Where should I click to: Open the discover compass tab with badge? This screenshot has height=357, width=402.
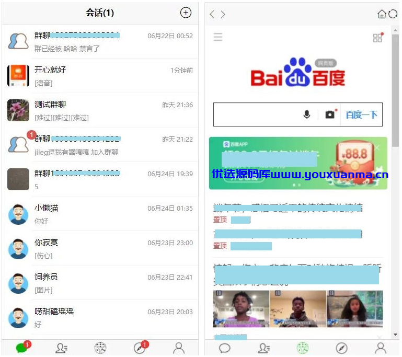coord(141,348)
